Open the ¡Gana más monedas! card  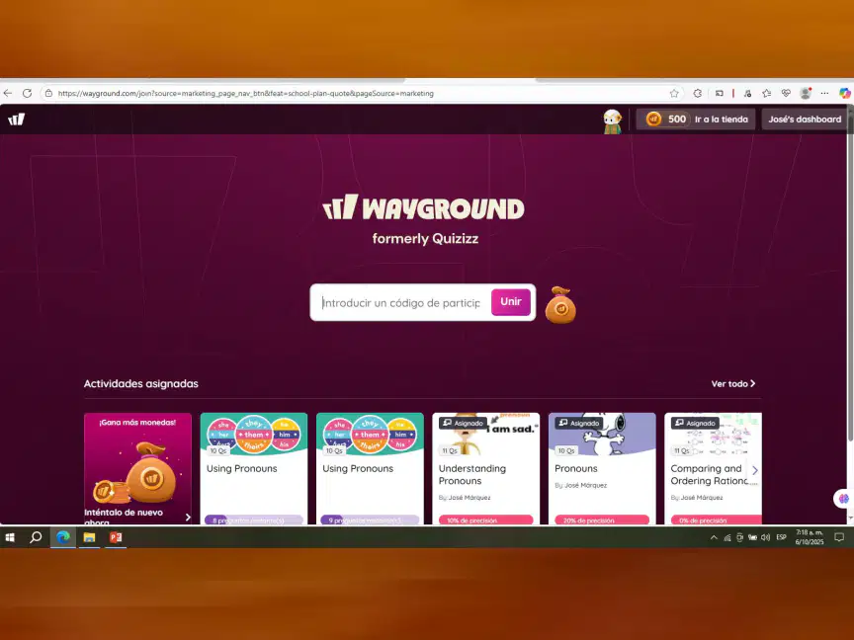(x=137, y=468)
